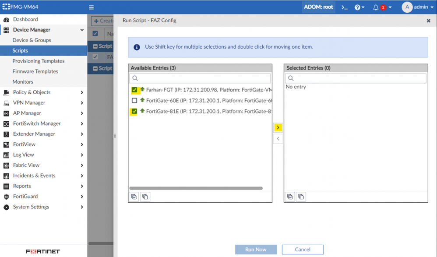The image size is (437, 257).
Task: Click the panel splitter handle
Action: tap(115, 136)
